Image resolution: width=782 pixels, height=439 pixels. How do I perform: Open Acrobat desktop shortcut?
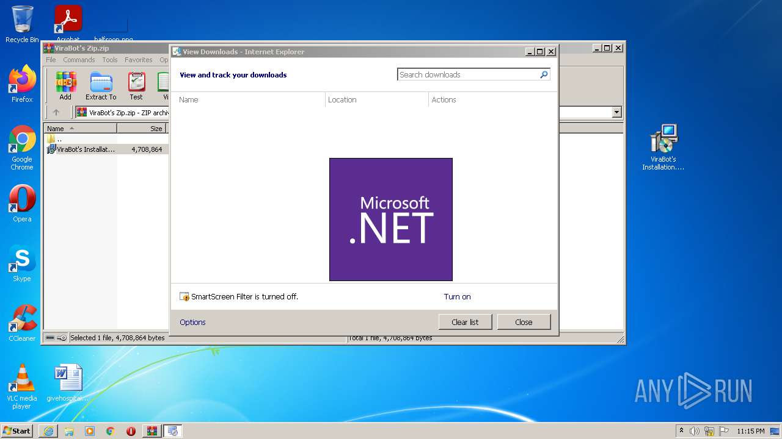tap(68, 24)
